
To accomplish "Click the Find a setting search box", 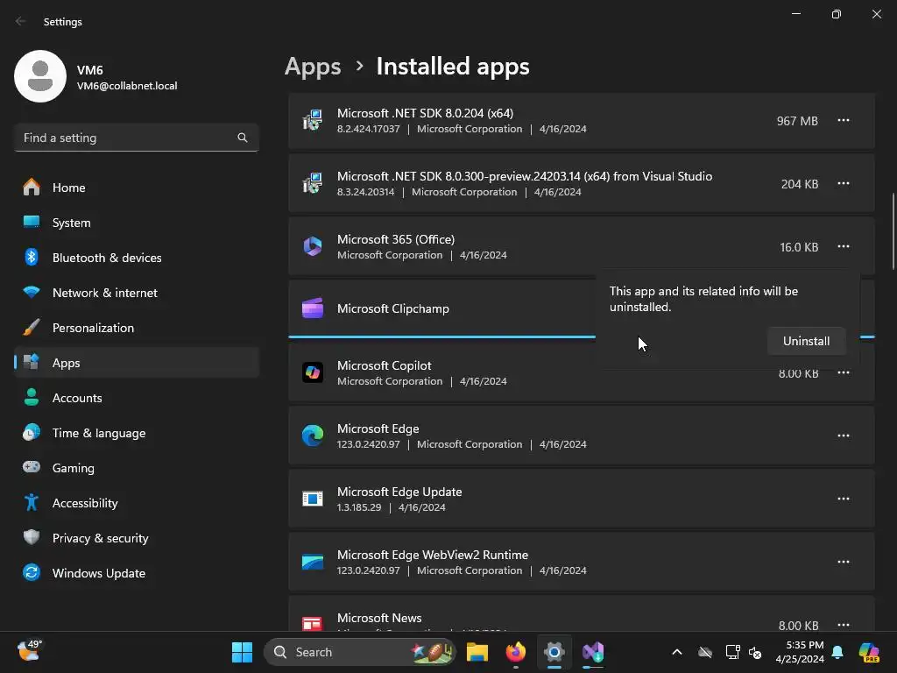I will tap(137, 138).
